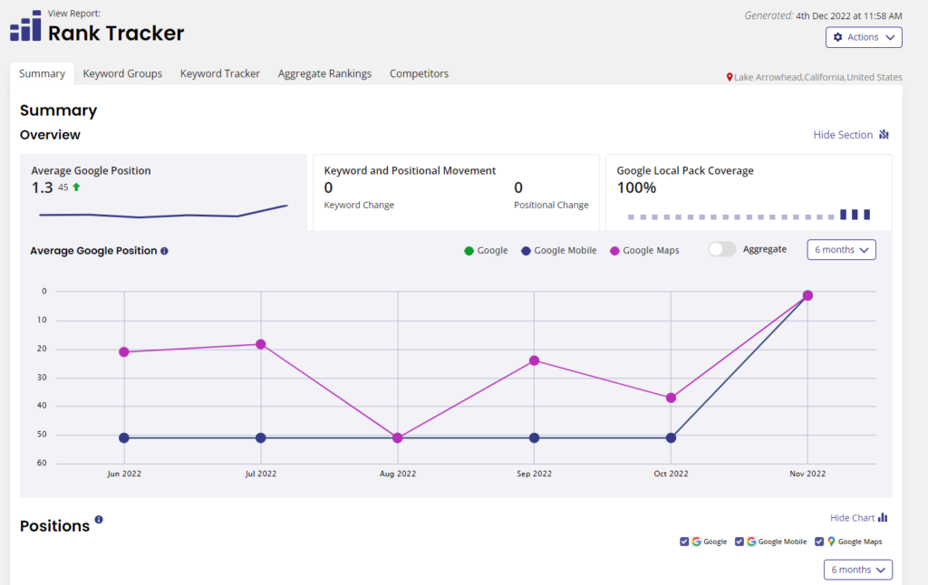Enable the Aggregate toggle switch
Image resolution: width=928 pixels, height=585 pixels.
[721, 250]
